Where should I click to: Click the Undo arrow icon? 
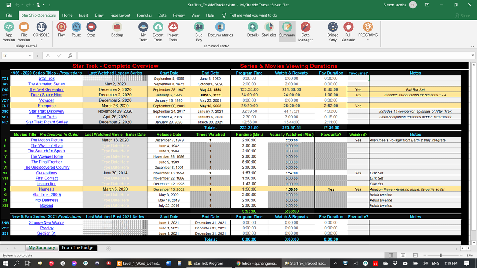tap(17, 5)
